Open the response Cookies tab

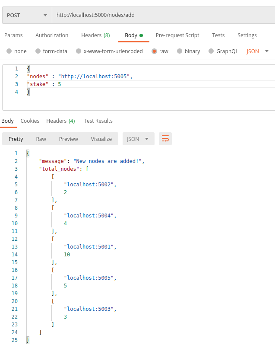(x=30, y=121)
